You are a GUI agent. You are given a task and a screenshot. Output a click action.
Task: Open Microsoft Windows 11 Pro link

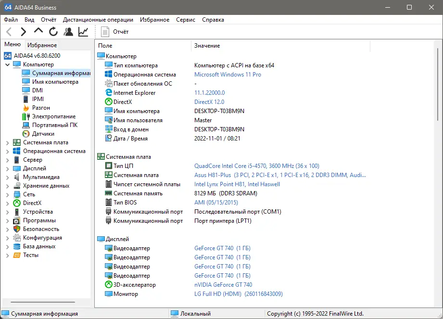click(228, 75)
